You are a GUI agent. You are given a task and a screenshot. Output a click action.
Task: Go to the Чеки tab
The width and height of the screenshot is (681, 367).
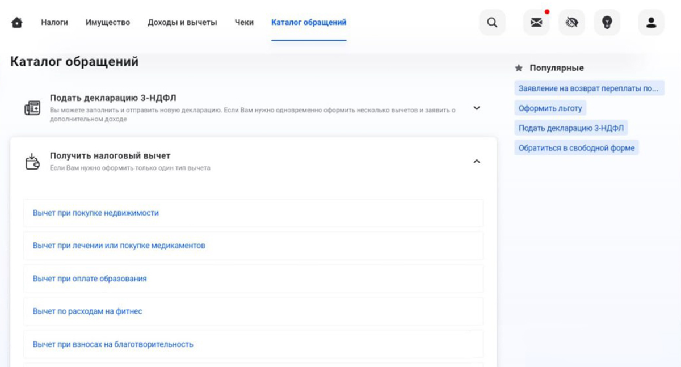pos(244,23)
